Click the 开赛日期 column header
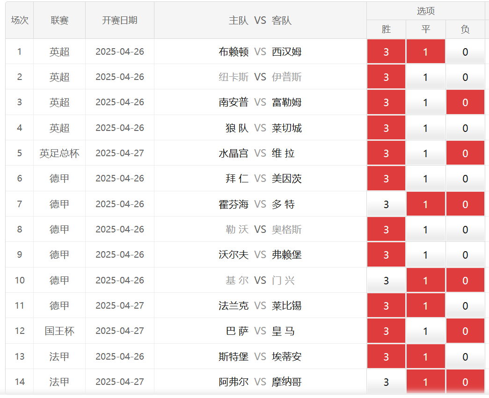Image resolution: width=489 pixels, height=398 pixels. [120, 20]
